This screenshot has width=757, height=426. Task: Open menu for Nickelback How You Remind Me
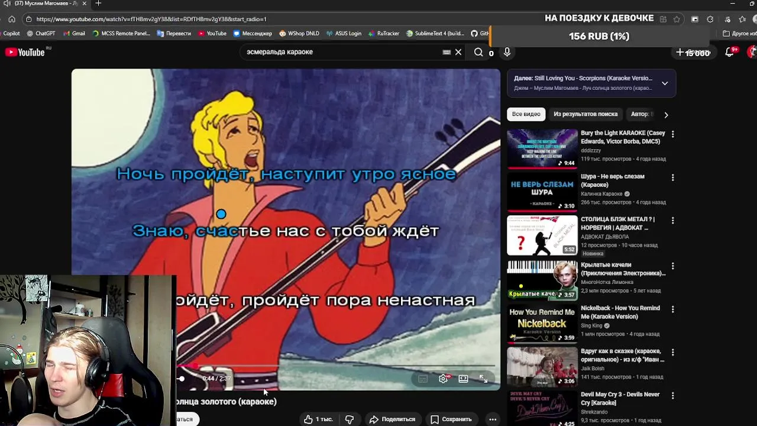click(x=672, y=309)
